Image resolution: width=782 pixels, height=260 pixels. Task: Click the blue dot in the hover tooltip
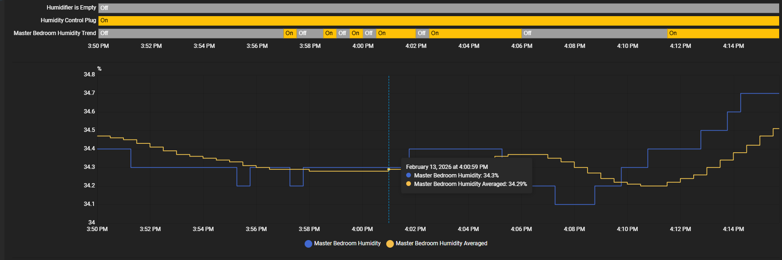click(409, 176)
